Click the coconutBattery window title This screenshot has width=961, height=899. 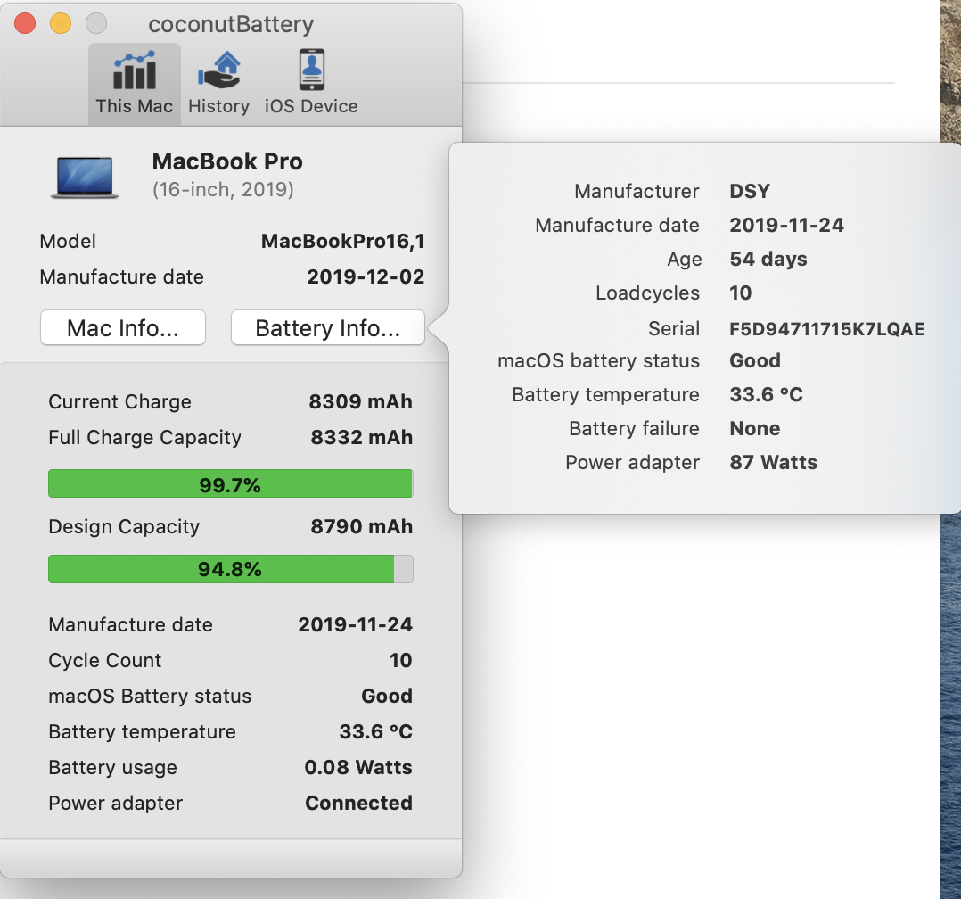pyautogui.click(x=231, y=25)
